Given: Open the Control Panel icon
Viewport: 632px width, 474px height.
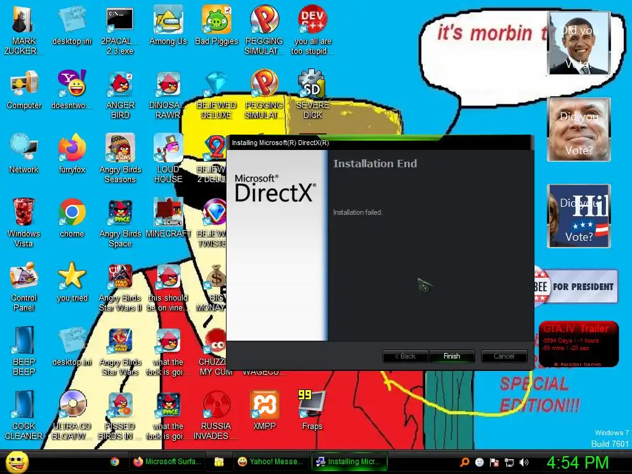Looking at the screenshot, I should click(x=24, y=286).
